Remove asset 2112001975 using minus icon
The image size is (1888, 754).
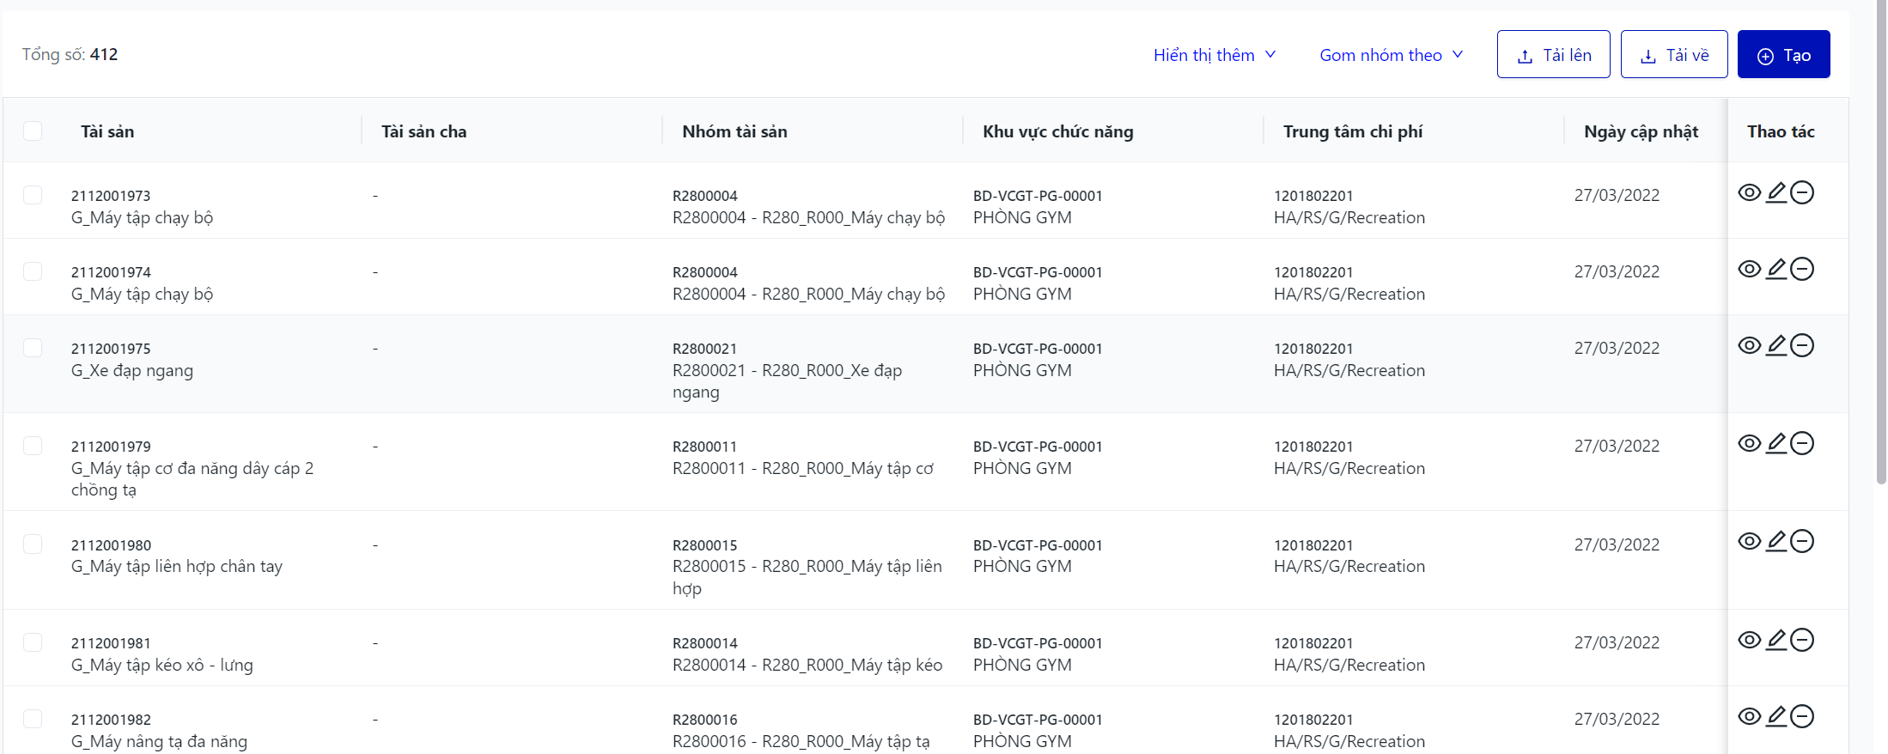tap(1802, 346)
